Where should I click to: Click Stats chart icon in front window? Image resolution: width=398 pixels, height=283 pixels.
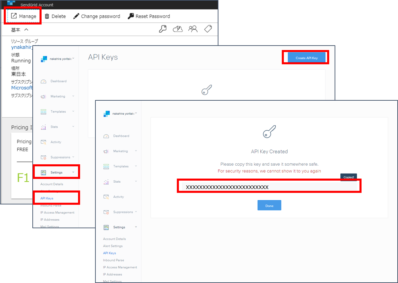(106, 182)
